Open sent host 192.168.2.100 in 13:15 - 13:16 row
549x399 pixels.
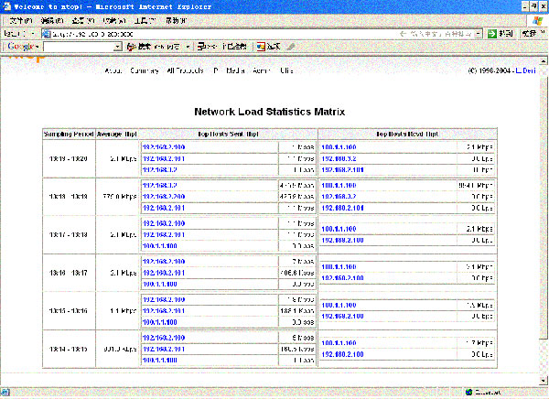click(164, 300)
